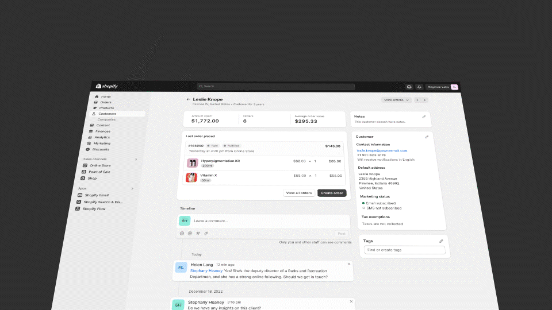This screenshot has height=310, width=552.
Task: Open order #165950
Action: [195, 145]
